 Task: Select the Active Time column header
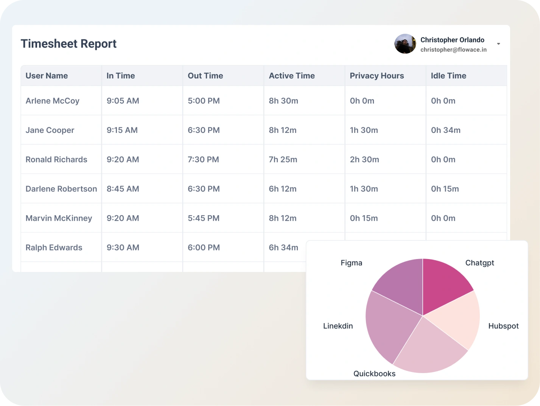click(291, 76)
